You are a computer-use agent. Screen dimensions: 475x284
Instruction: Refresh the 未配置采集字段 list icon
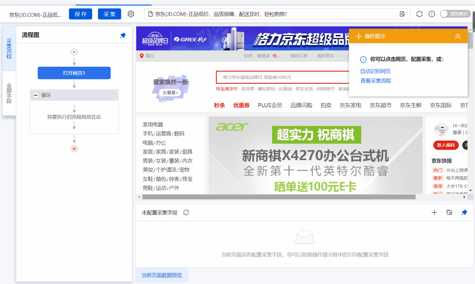click(x=186, y=213)
